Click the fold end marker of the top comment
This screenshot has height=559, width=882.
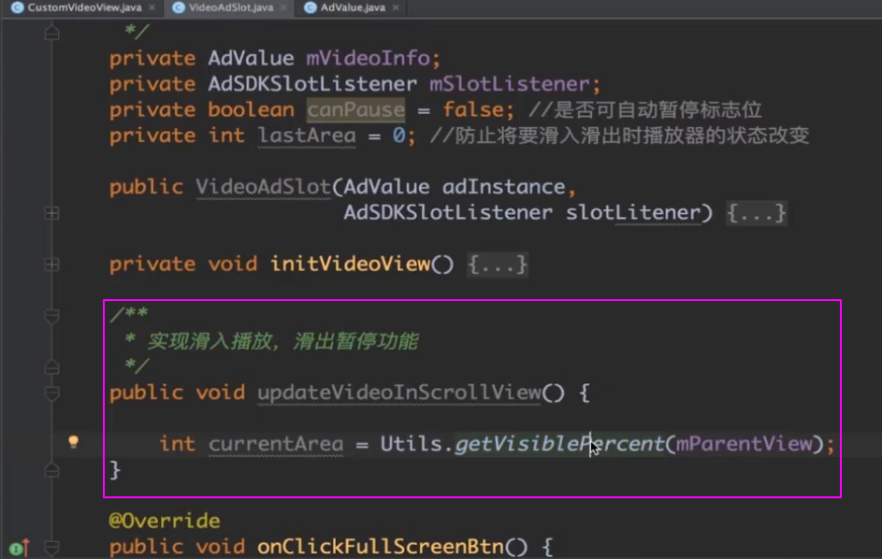[51, 33]
